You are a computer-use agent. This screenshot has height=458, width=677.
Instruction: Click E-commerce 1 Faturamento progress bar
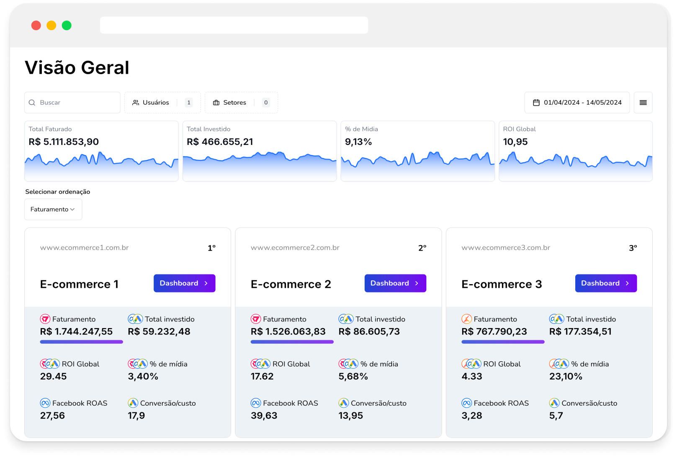click(82, 342)
